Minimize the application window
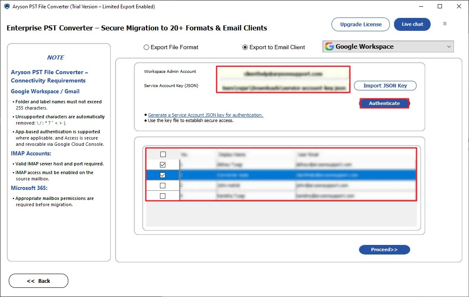Screen dimensions: 469x297 tap(421, 6)
